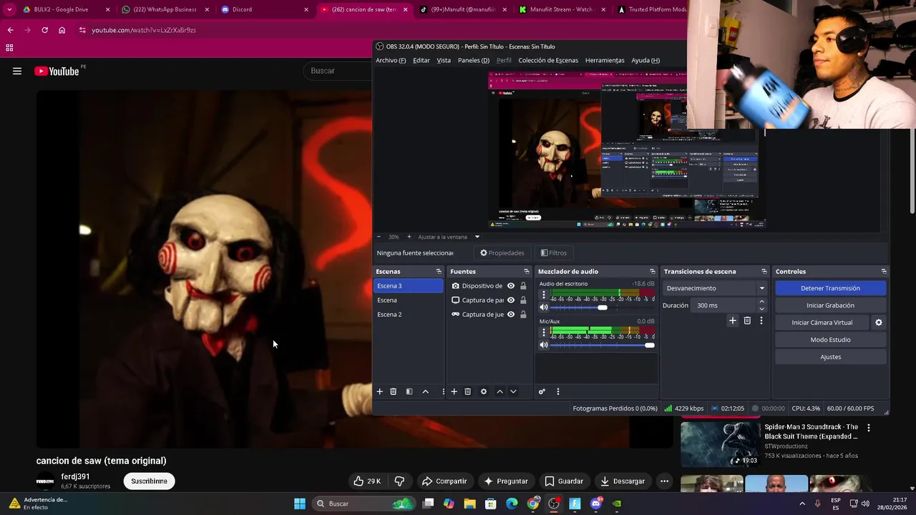The height and width of the screenshot is (515, 916).
Task: Add a scene transition with plus icon
Action: coord(732,320)
